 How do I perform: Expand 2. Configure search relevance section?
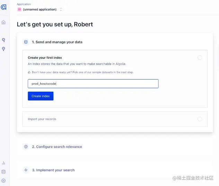click(57, 147)
